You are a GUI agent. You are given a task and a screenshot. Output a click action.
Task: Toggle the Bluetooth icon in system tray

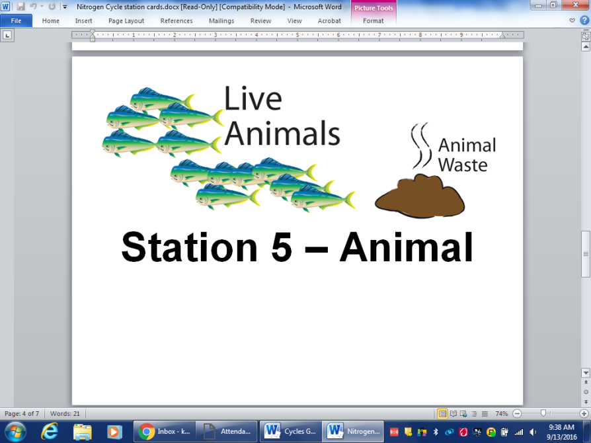[435, 432]
